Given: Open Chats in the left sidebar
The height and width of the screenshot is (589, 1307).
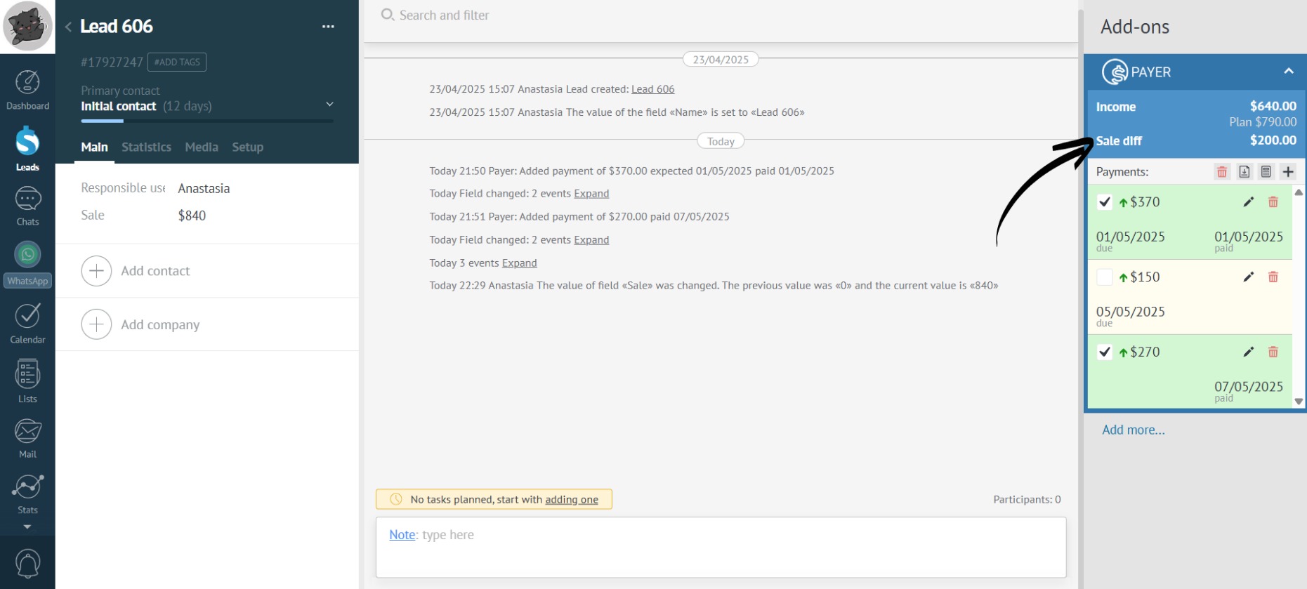Looking at the screenshot, I should [x=27, y=206].
